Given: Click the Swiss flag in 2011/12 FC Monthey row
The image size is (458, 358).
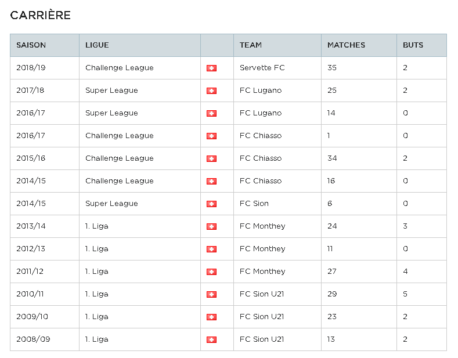Looking at the screenshot, I should coord(211,272).
